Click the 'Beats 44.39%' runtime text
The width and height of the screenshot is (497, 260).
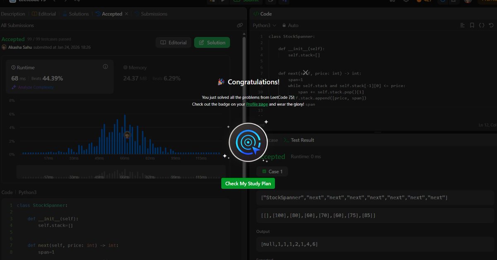tap(47, 78)
